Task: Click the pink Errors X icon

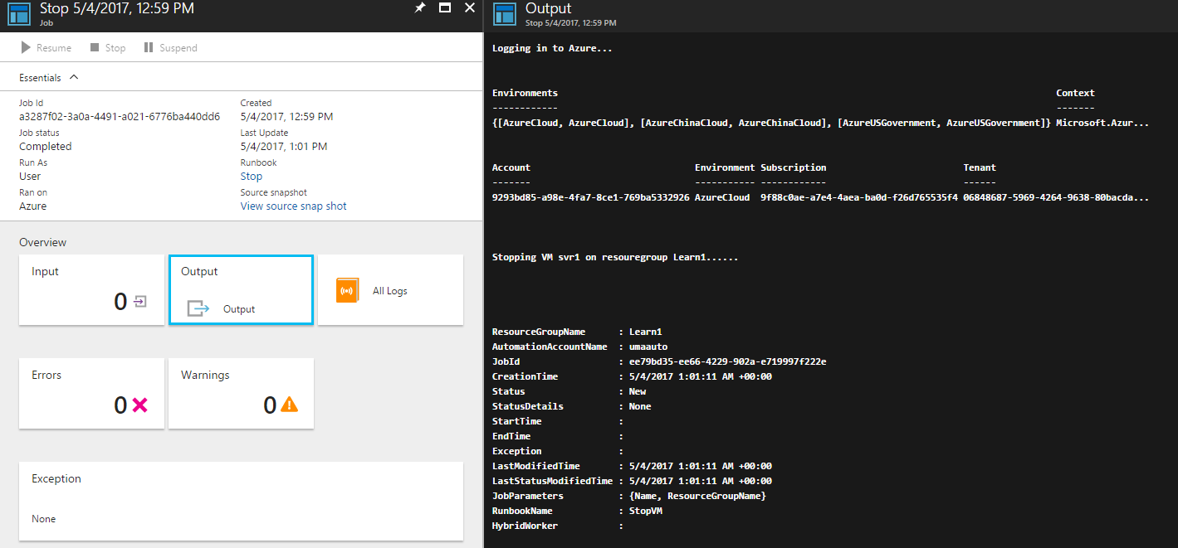Action: [x=139, y=405]
